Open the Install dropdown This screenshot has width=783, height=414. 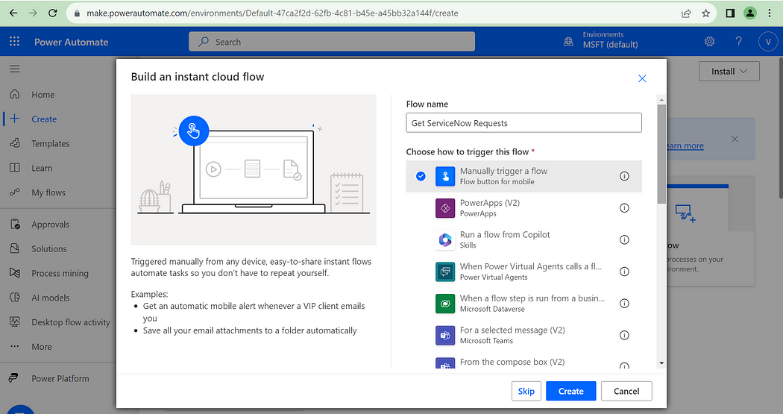click(x=729, y=72)
